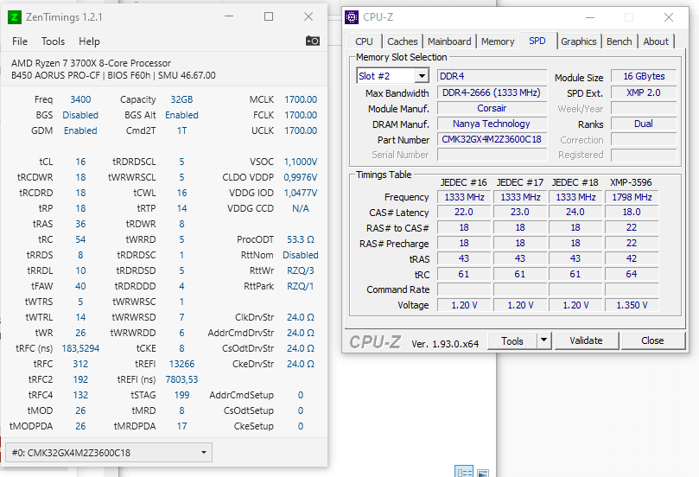Click the tSTAG value 199
This screenshot has width=699, height=477.
pos(181,395)
